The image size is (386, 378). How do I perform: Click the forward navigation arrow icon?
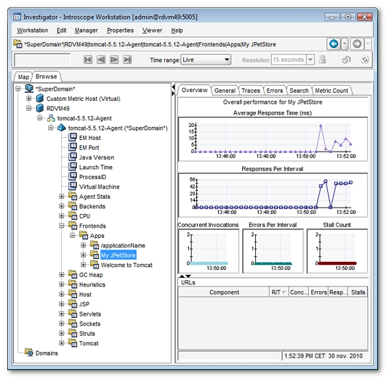(x=357, y=44)
